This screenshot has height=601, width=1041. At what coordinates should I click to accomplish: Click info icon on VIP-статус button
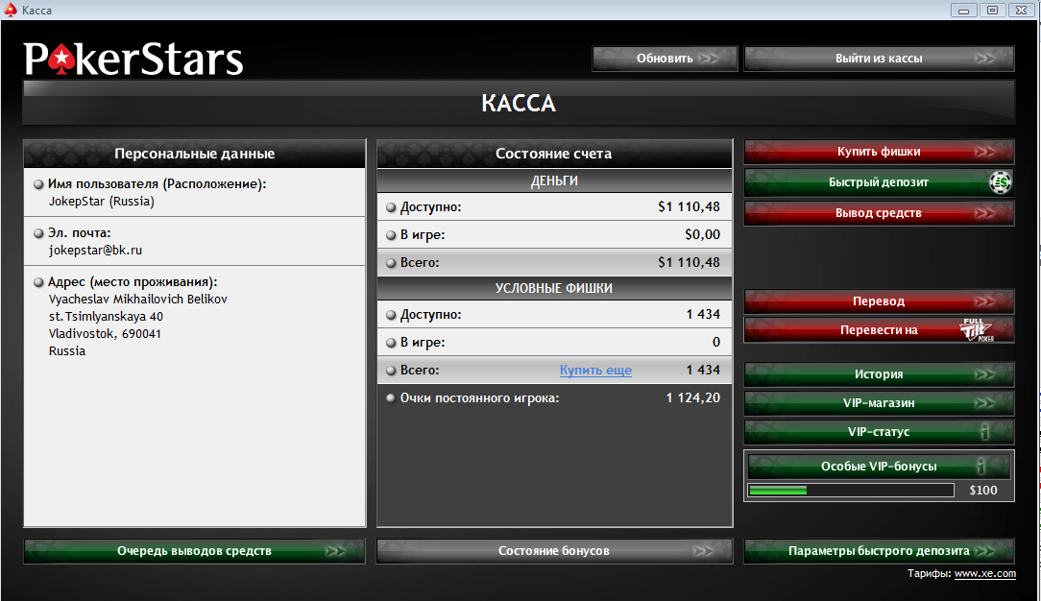point(985,432)
